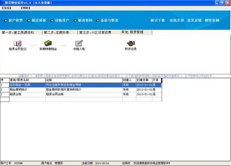Click the 创建人 column header
Screen dimensions: 231x166
point(129,80)
